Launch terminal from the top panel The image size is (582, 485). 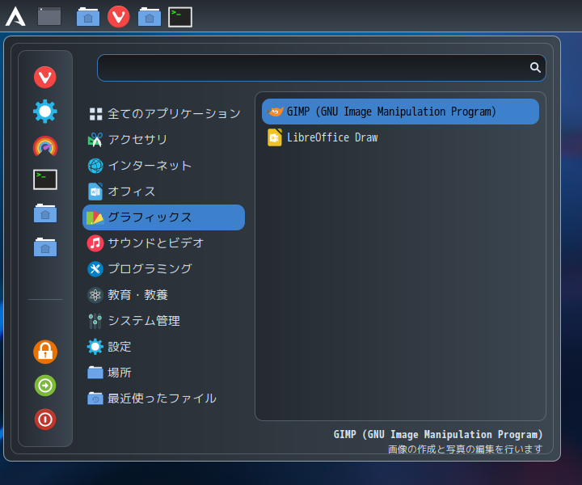180,17
